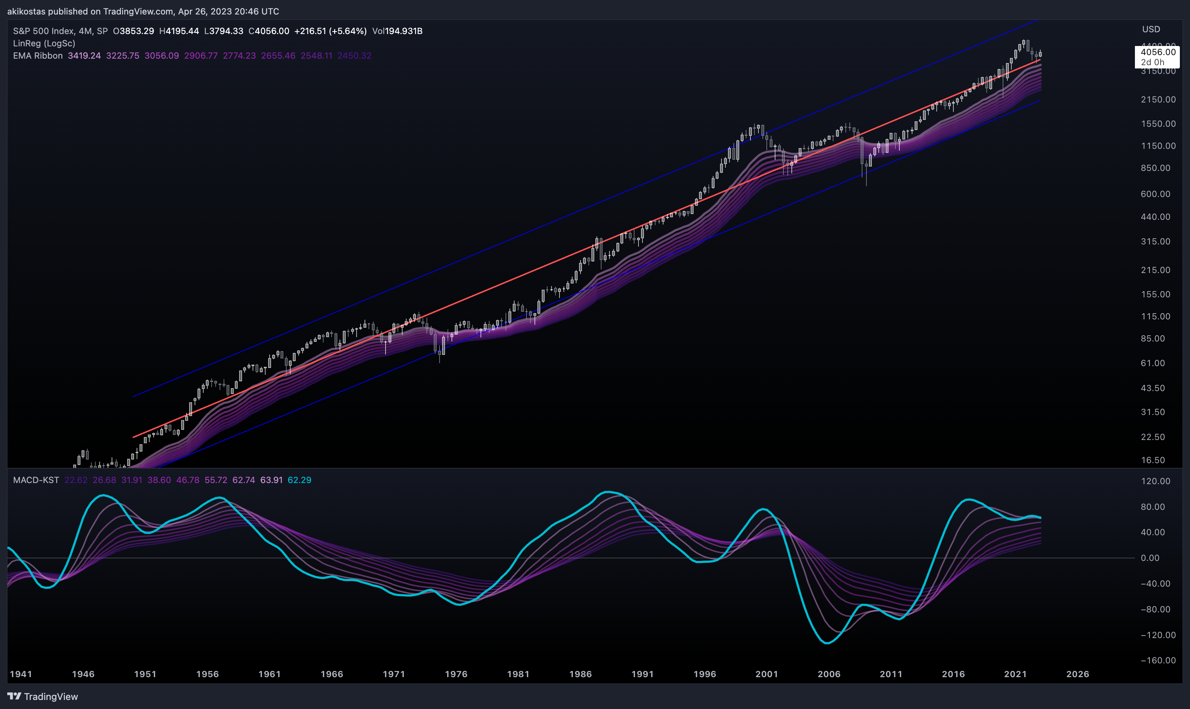Click the current price tag 4056.00 on axis
The image size is (1190, 709).
[x=1158, y=52]
